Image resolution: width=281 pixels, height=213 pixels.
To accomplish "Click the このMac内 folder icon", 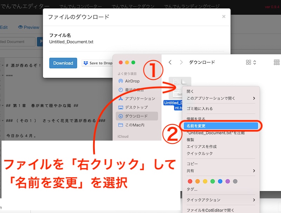I will tap(120, 125).
